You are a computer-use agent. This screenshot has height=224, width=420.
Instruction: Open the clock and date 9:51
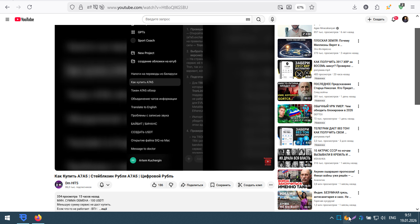pos(408,218)
